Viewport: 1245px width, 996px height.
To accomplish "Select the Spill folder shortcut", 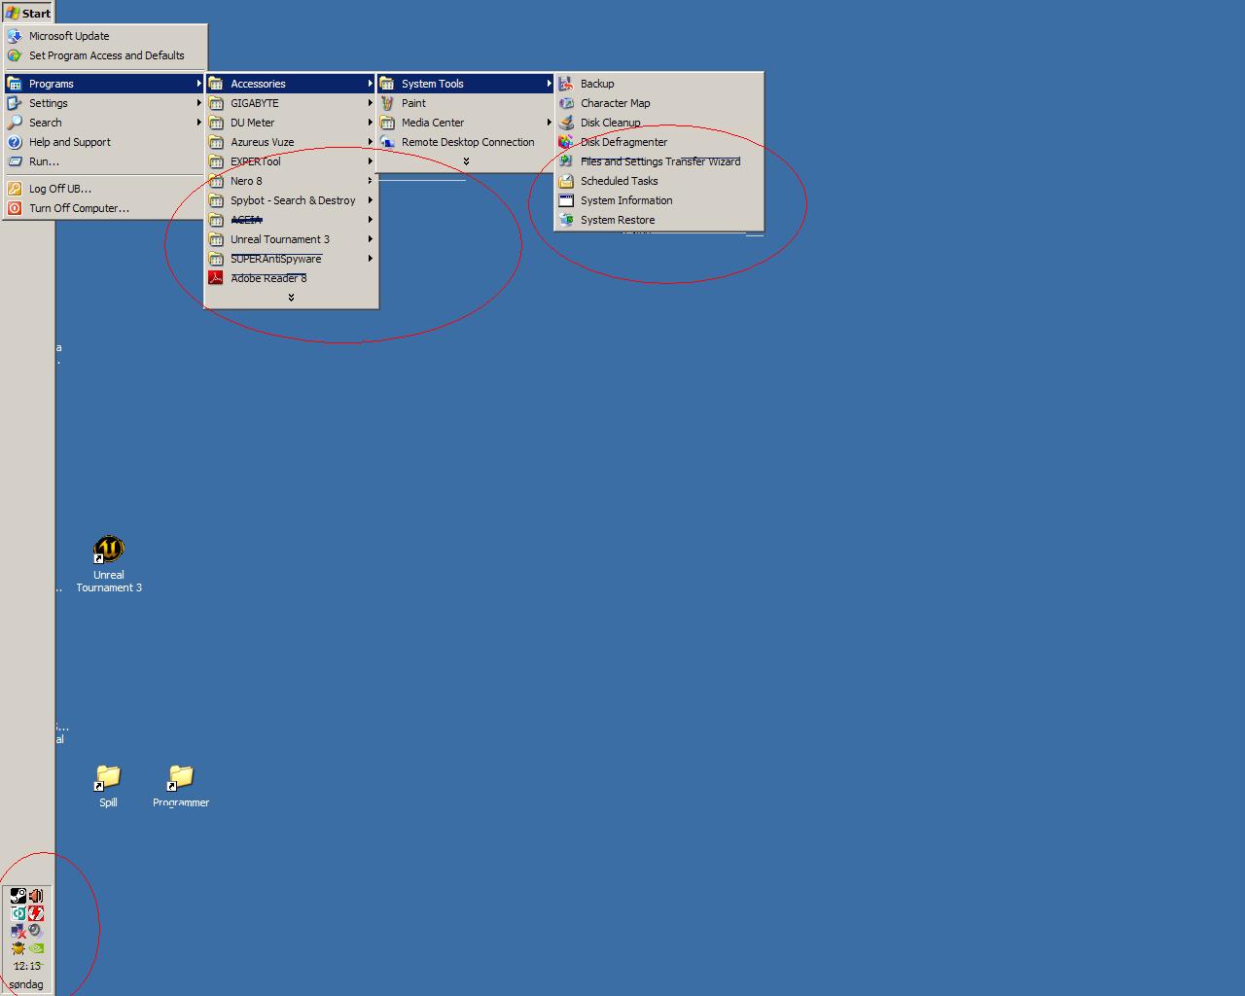I will [x=108, y=786].
